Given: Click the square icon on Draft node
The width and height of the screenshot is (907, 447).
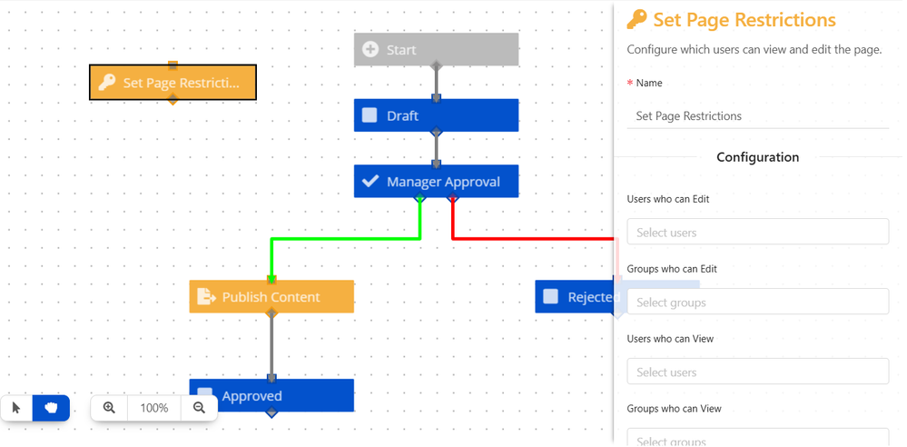Looking at the screenshot, I should click(370, 115).
